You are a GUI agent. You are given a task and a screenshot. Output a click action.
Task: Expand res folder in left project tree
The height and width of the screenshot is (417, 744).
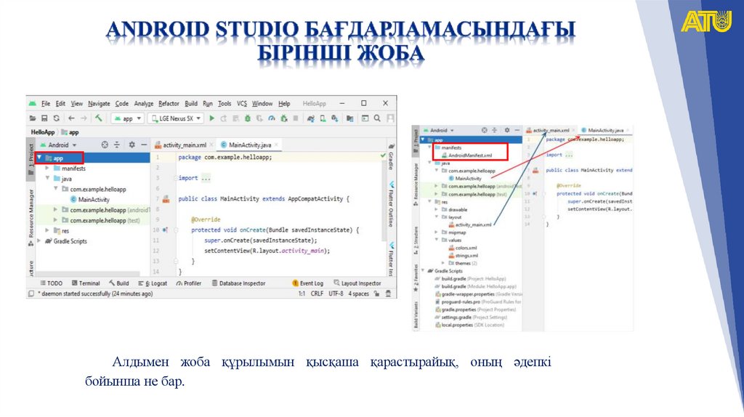coord(47,230)
